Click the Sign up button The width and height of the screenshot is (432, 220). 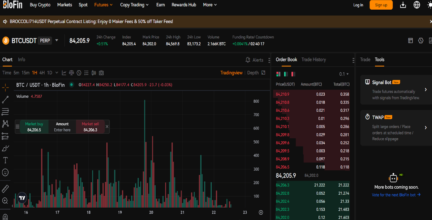pos(381,5)
